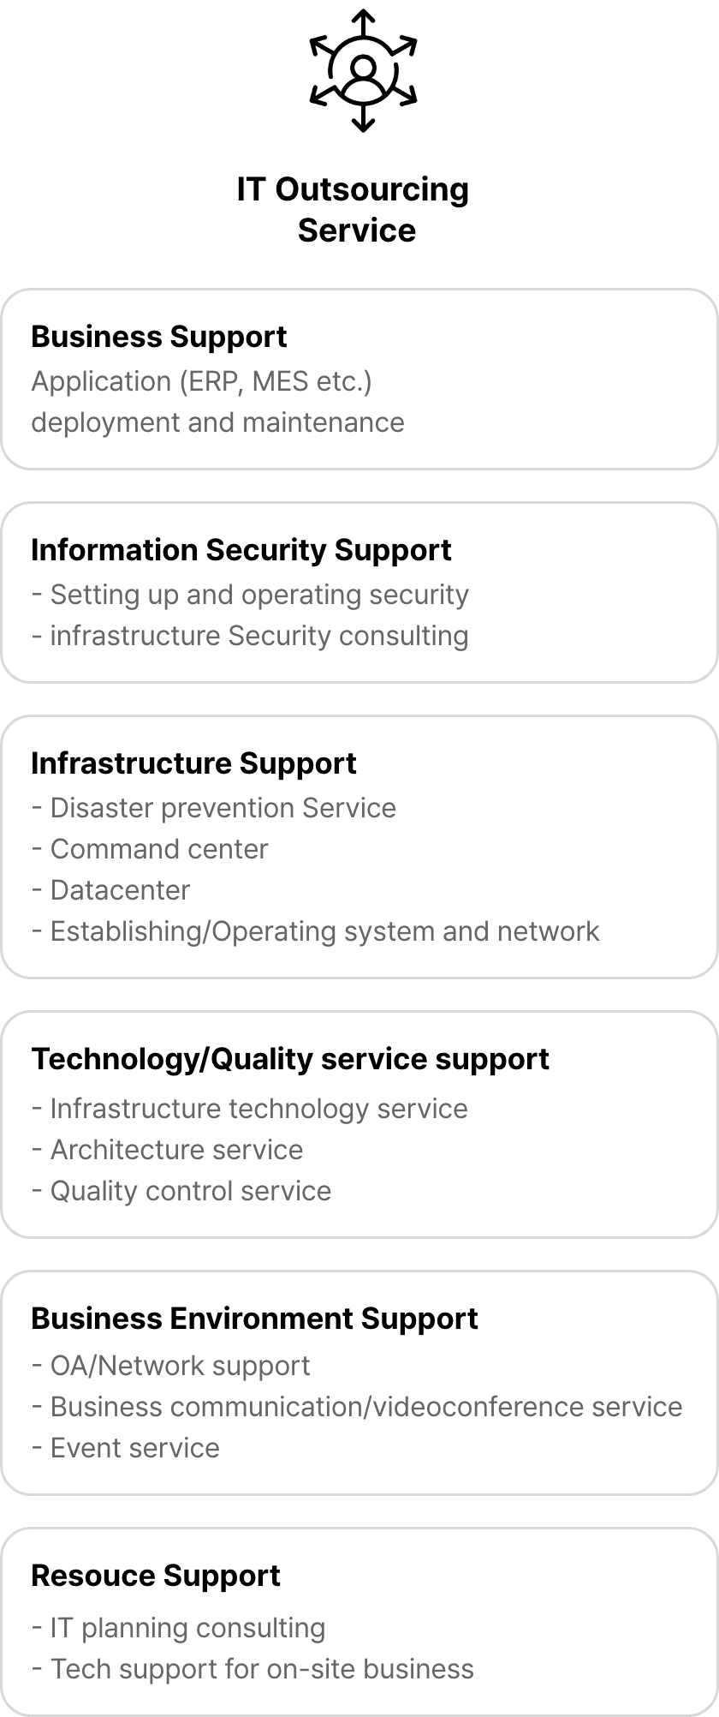Select Application (ERP, MES etc.) deployment text
This screenshot has height=1717, width=719.
pyautogui.click(x=217, y=402)
